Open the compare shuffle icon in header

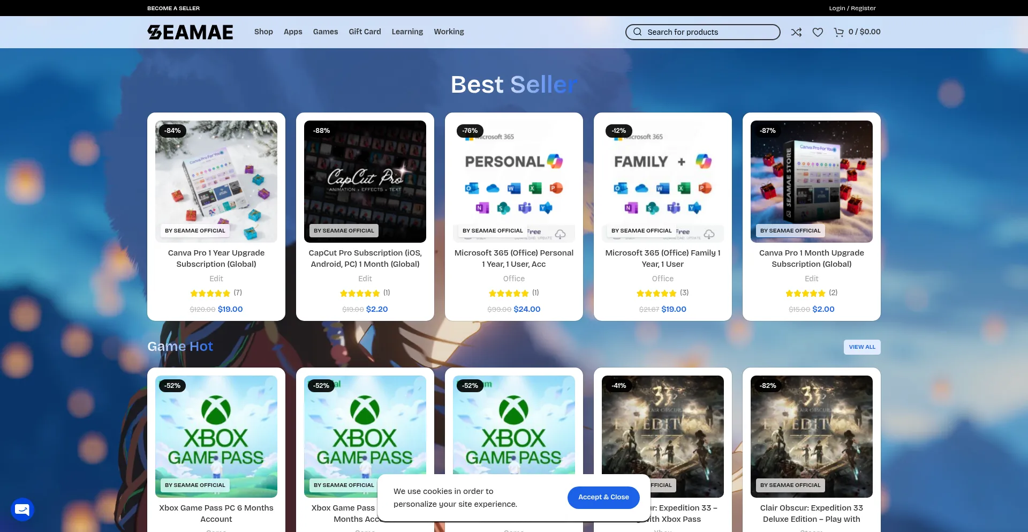coord(796,32)
